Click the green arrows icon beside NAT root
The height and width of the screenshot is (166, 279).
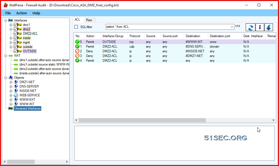click(11, 56)
